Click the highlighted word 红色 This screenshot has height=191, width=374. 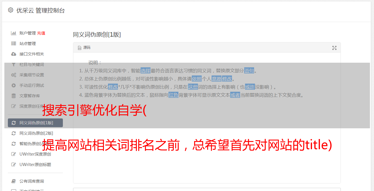coord(173,95)
